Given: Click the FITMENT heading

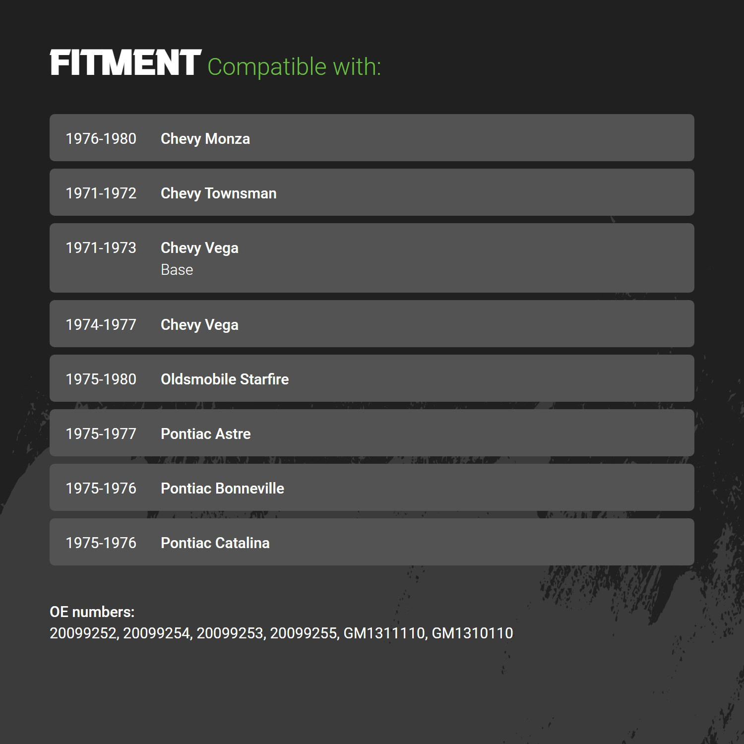Looking at the screenshot, I should tap(125, 63).
